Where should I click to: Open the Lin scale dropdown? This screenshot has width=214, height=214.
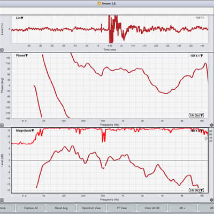click(20, 18)
